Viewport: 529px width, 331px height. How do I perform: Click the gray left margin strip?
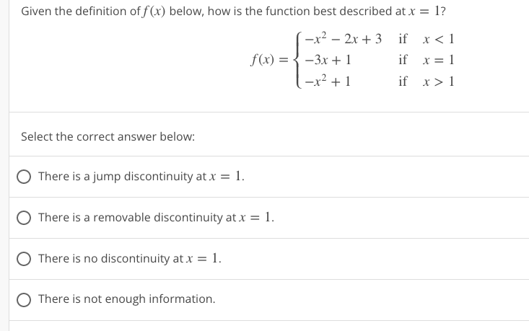tap(4, 166)
